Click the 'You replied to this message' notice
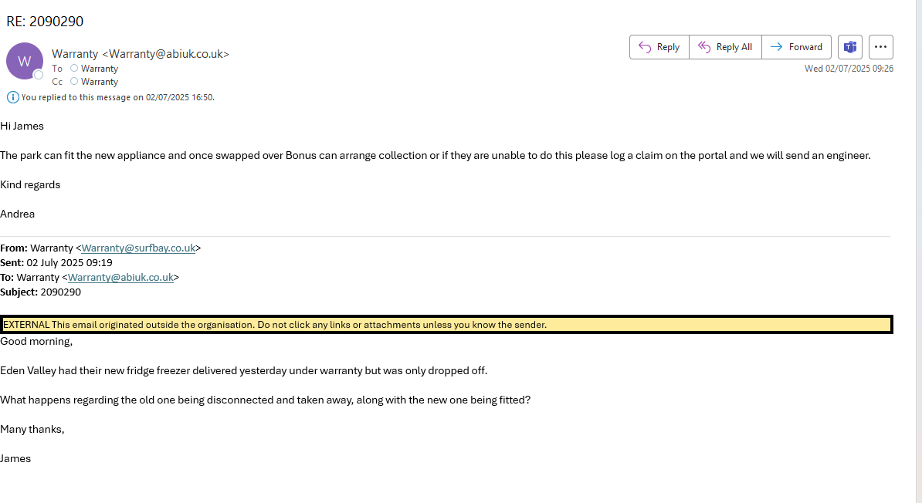 tap(117, 98)
